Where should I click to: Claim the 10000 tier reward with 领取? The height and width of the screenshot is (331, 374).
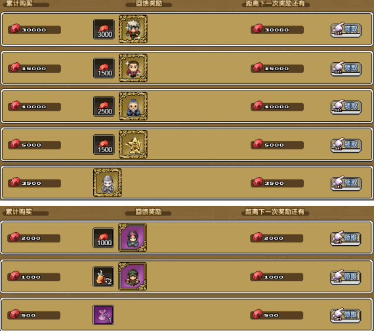346,107
